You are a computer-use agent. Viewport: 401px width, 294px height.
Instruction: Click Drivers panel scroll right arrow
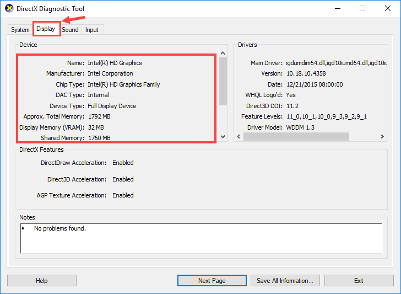382,136
